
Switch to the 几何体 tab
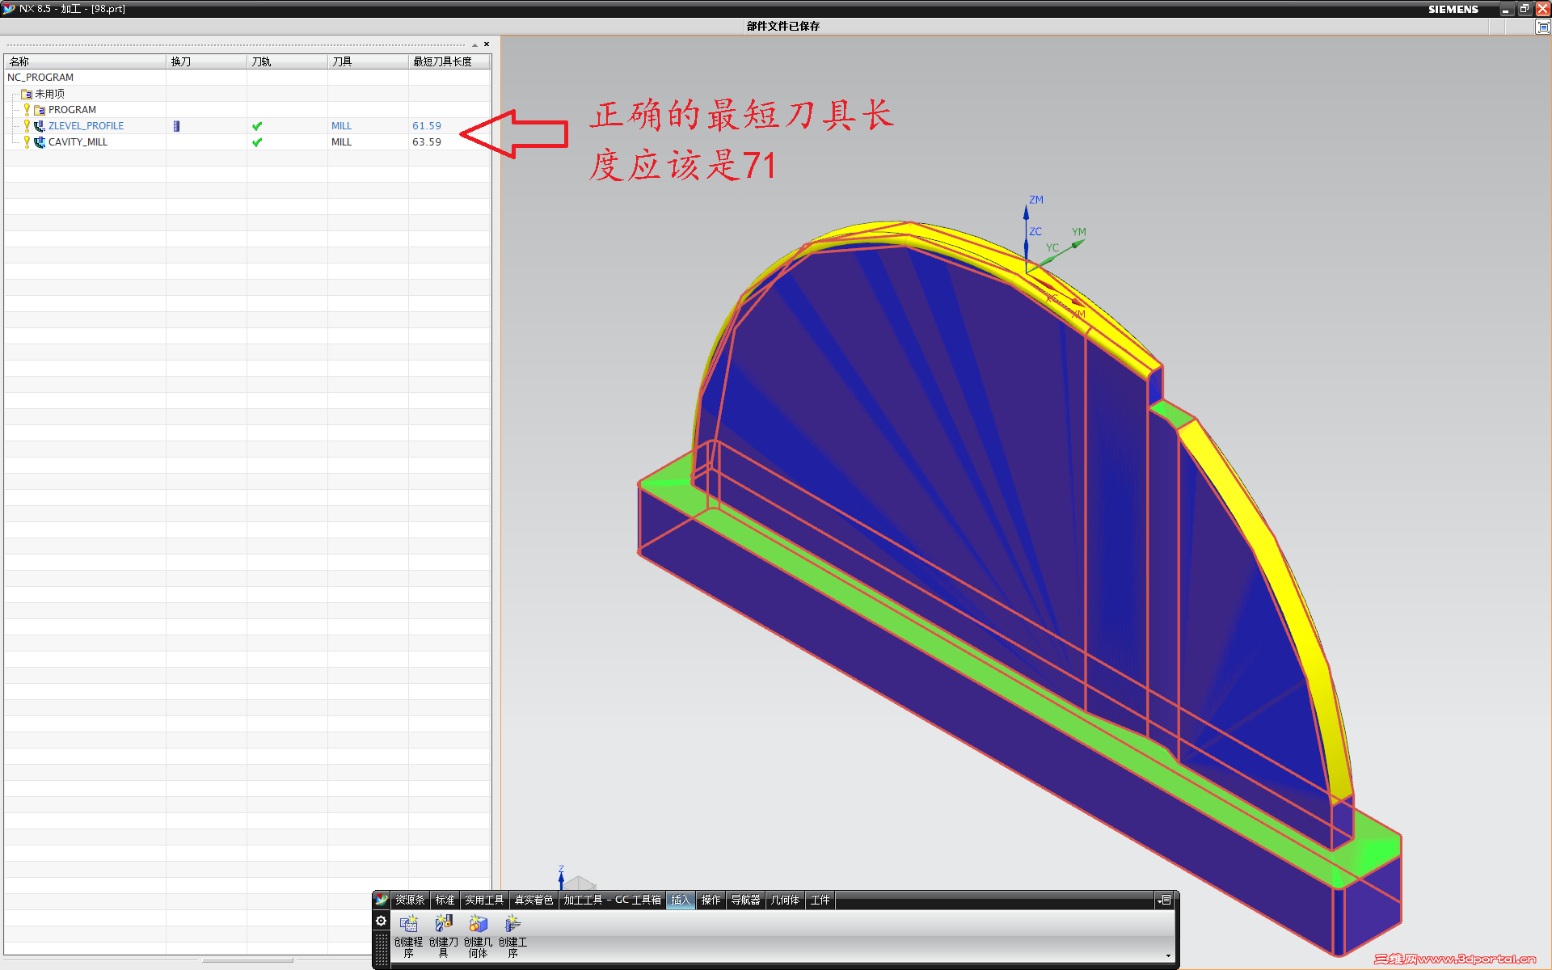(784, 900)
